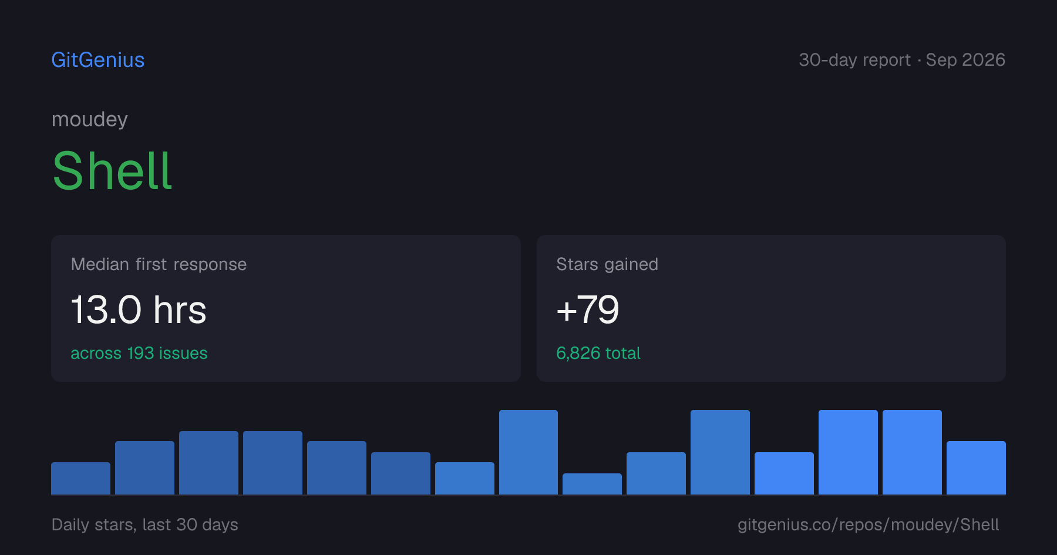Click the second bar in the chart
The image size is (1057, 555).
144,467
